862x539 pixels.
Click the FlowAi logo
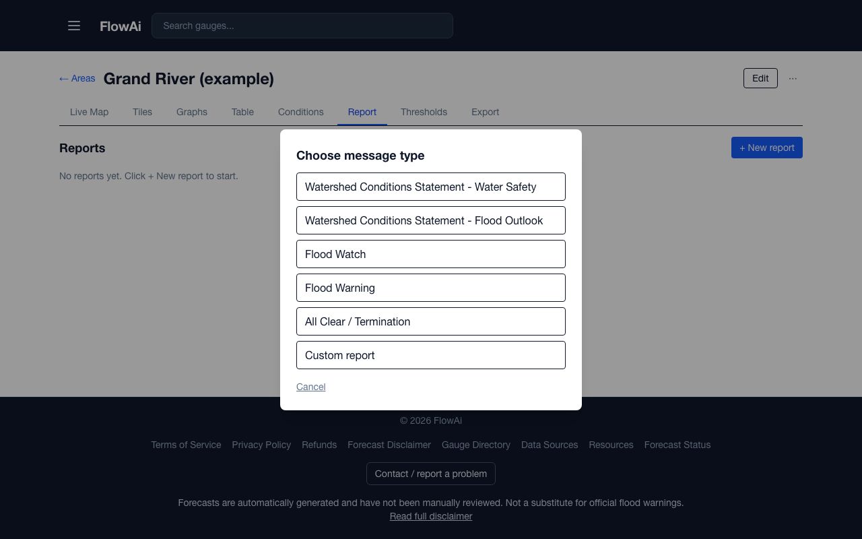point(121,26)
